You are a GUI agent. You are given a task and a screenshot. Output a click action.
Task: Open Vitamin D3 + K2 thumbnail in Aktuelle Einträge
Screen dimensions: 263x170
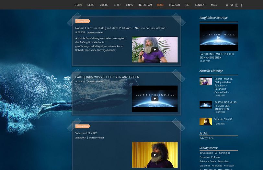pos(206,122)
